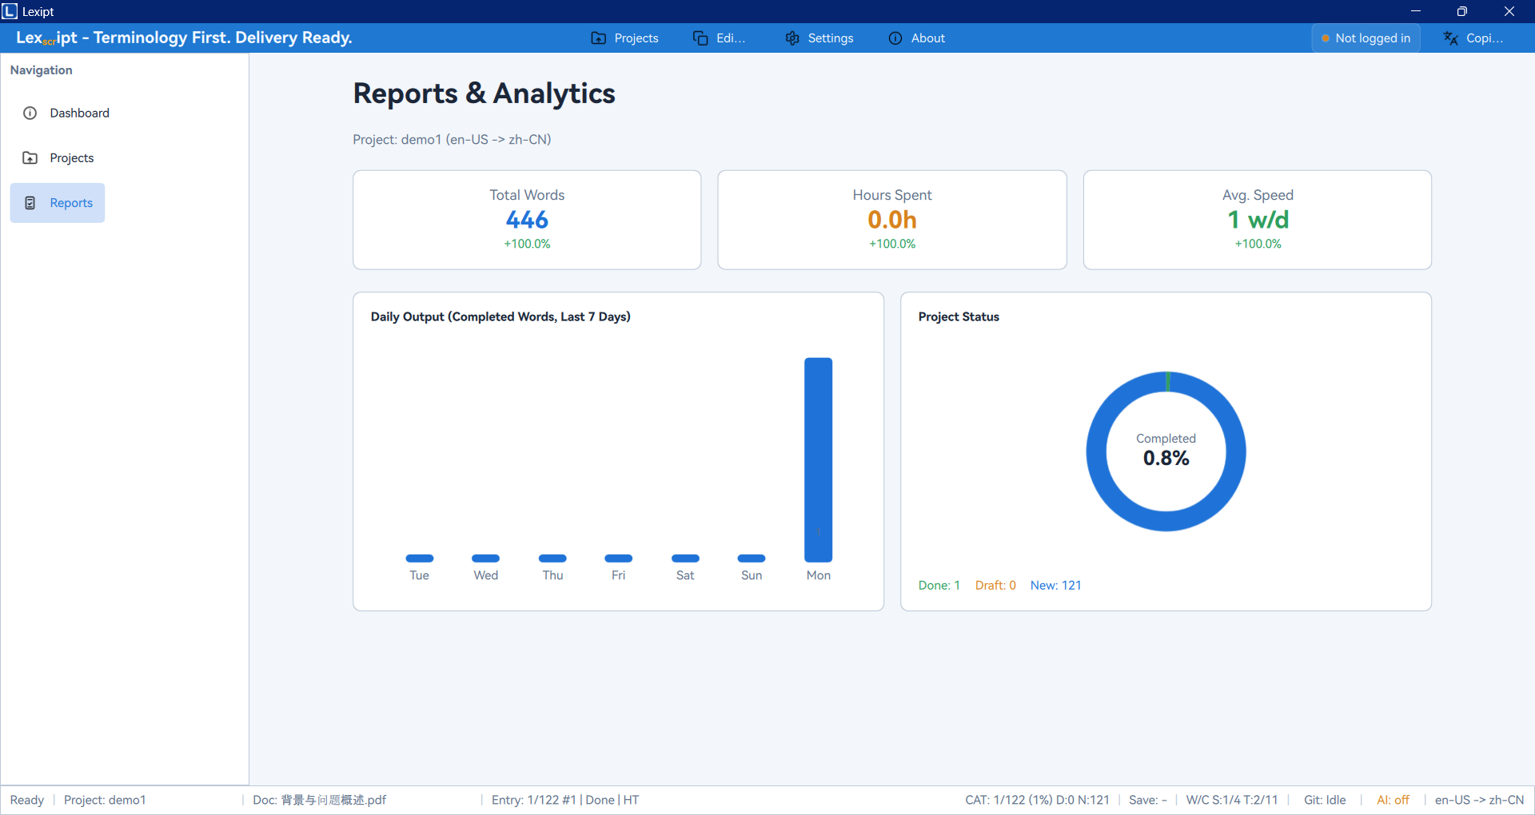Click the Dashboard icon in the navigation sidebar

point(30,113)
